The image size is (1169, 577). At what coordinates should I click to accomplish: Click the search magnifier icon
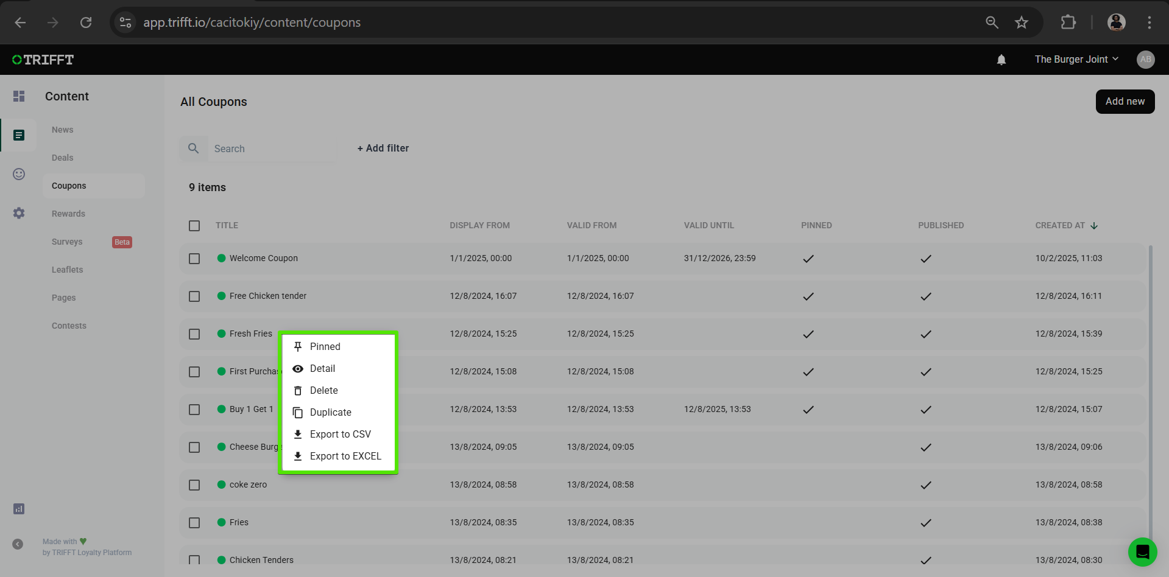[194, 149]
